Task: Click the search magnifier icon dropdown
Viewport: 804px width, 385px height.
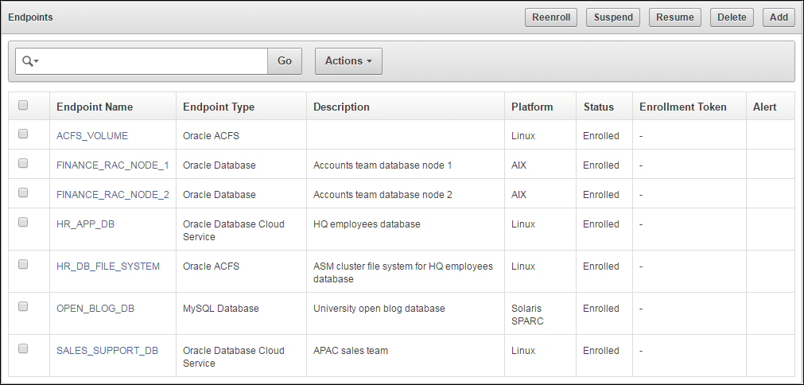Action: tap(30, 61)
